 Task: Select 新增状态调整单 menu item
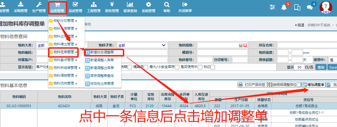102,52
